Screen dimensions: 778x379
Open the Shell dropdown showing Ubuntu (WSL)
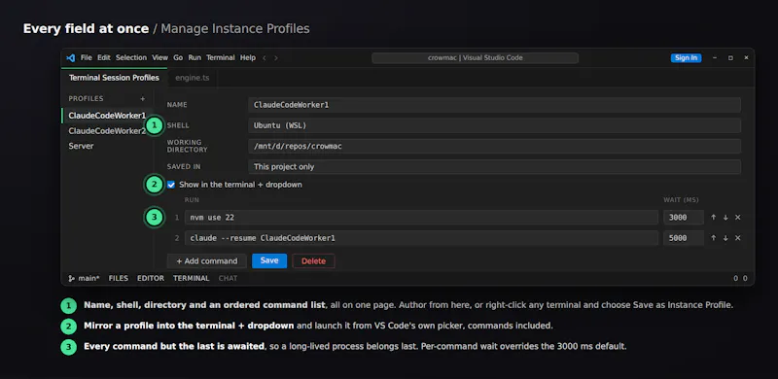494,125
